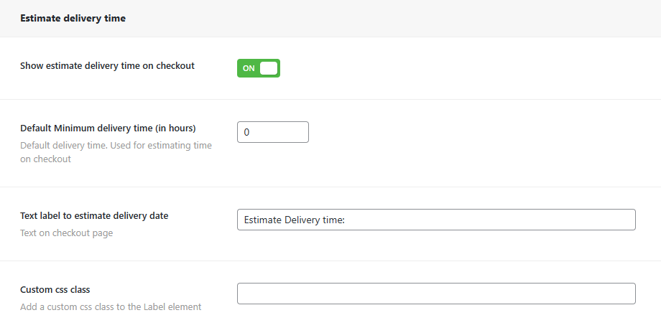The height and width of the screenshot is (328, 661).
Task: Click the Default Minimum delivery time (in hours) label
Action: 108,128
